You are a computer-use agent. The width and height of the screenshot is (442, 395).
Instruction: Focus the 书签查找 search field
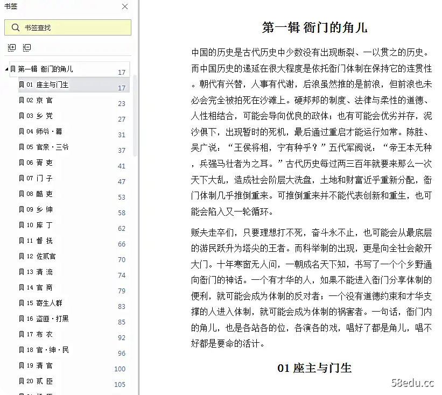tap(68, 27)
